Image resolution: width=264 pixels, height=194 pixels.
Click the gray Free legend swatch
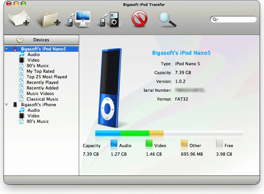click(x=219, y=143)
